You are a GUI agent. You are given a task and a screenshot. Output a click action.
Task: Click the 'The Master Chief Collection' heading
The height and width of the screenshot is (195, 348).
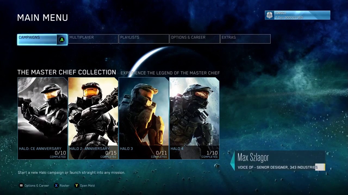[67, 72]
